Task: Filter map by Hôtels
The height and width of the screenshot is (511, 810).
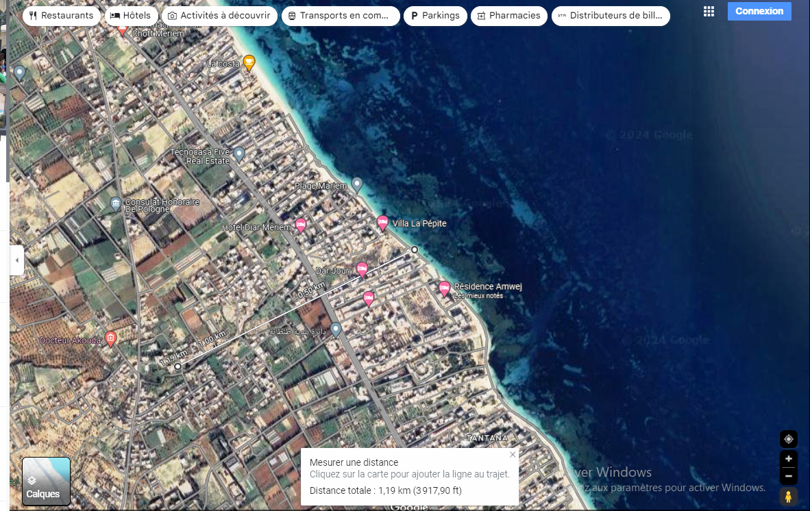Action: pos(131,16)
